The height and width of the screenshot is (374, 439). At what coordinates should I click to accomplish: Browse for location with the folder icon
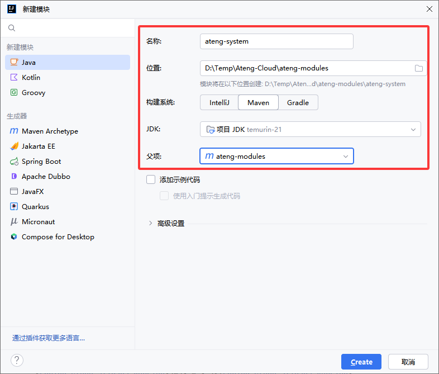pyautogui.click(x=419, y=68)
